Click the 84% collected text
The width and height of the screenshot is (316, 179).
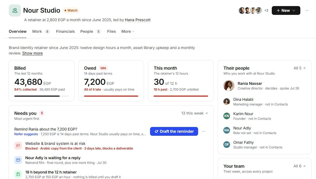click(25, 89)
